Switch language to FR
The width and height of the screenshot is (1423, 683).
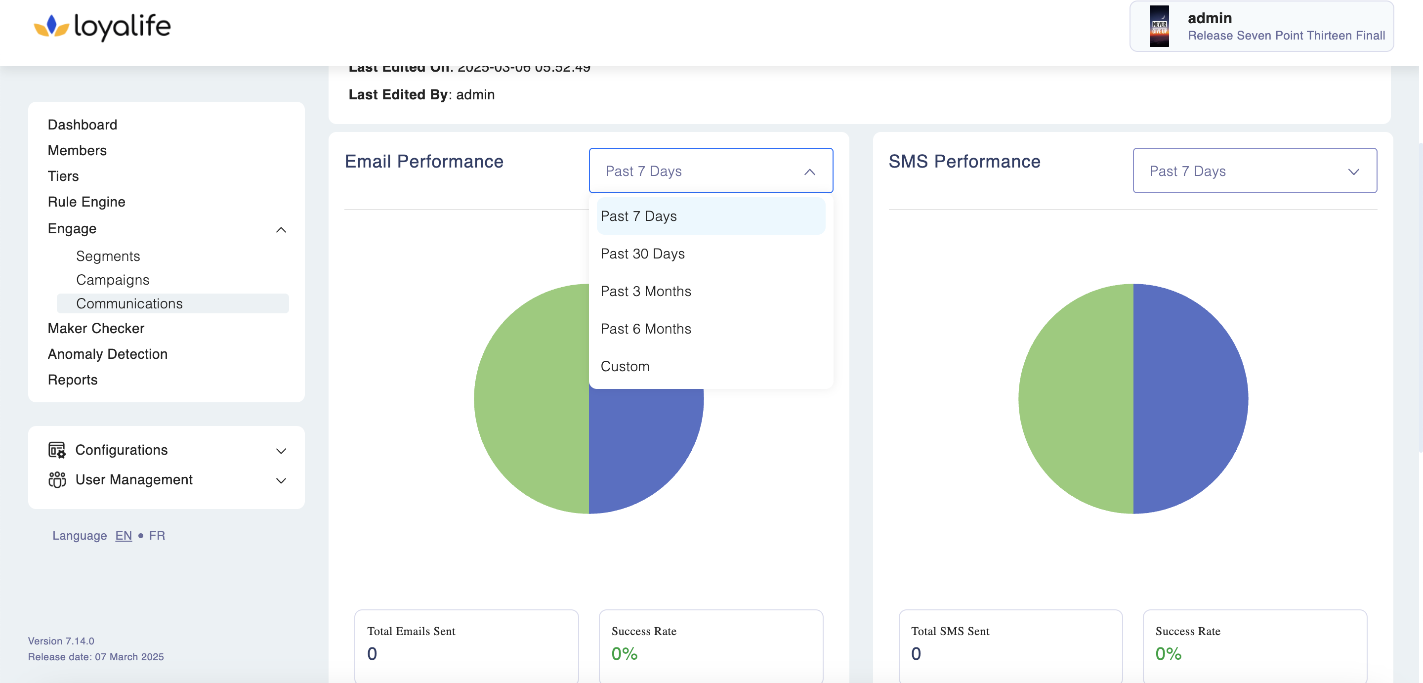pyautogui.click(x=157, y=535)
